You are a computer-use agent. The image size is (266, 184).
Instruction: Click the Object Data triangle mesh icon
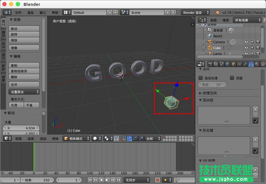click(x=251, y=64)
